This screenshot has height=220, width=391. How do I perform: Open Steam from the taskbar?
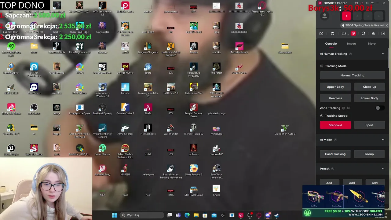(276, 215)
